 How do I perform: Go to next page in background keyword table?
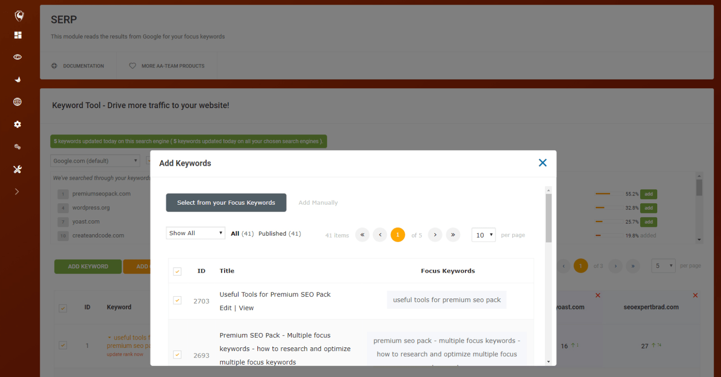pyautogui.click(x=616, y=266)
